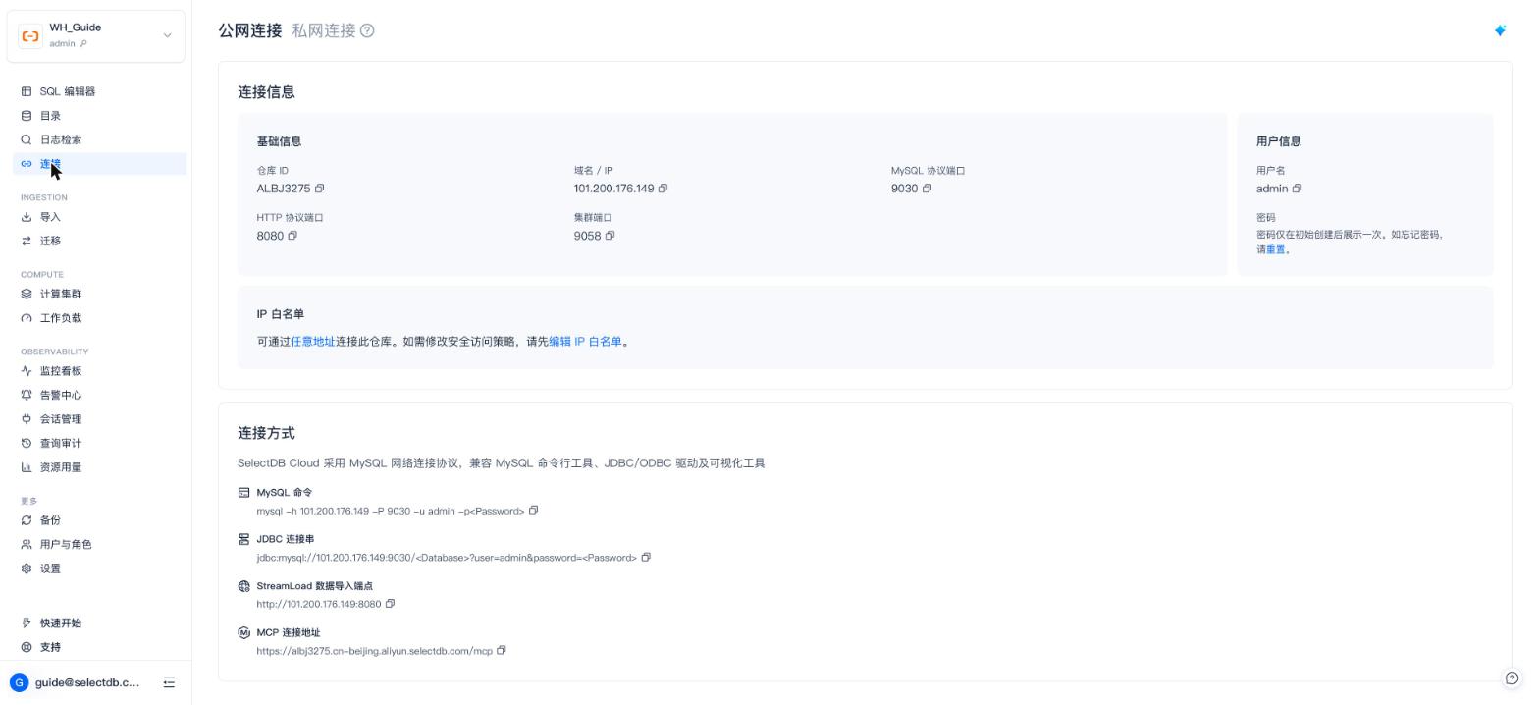This screenshot has height=705, width=1539.
Task: Open 目录 in the sidebar
Action: click(99, 116)
